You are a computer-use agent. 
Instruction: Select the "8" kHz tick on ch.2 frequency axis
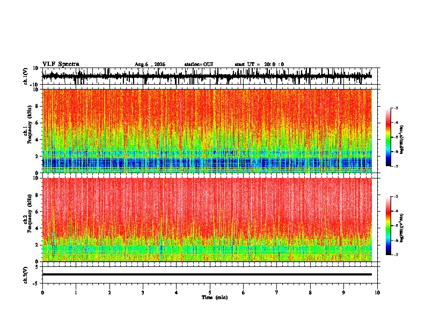pyautogui.click(x=37, y=195)
